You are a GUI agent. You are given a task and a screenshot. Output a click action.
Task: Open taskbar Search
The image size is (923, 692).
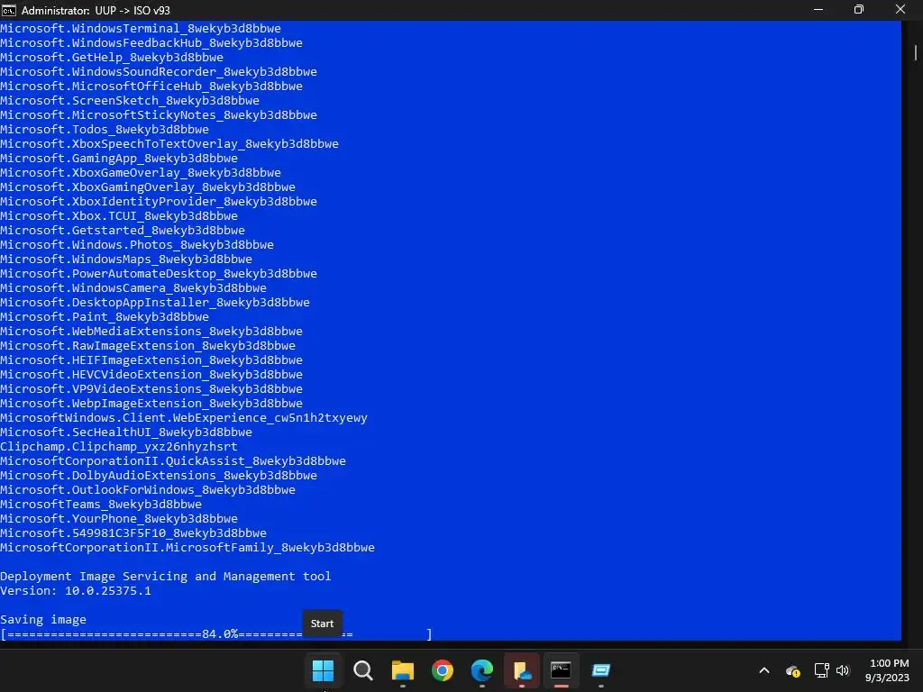pos(362,670)
